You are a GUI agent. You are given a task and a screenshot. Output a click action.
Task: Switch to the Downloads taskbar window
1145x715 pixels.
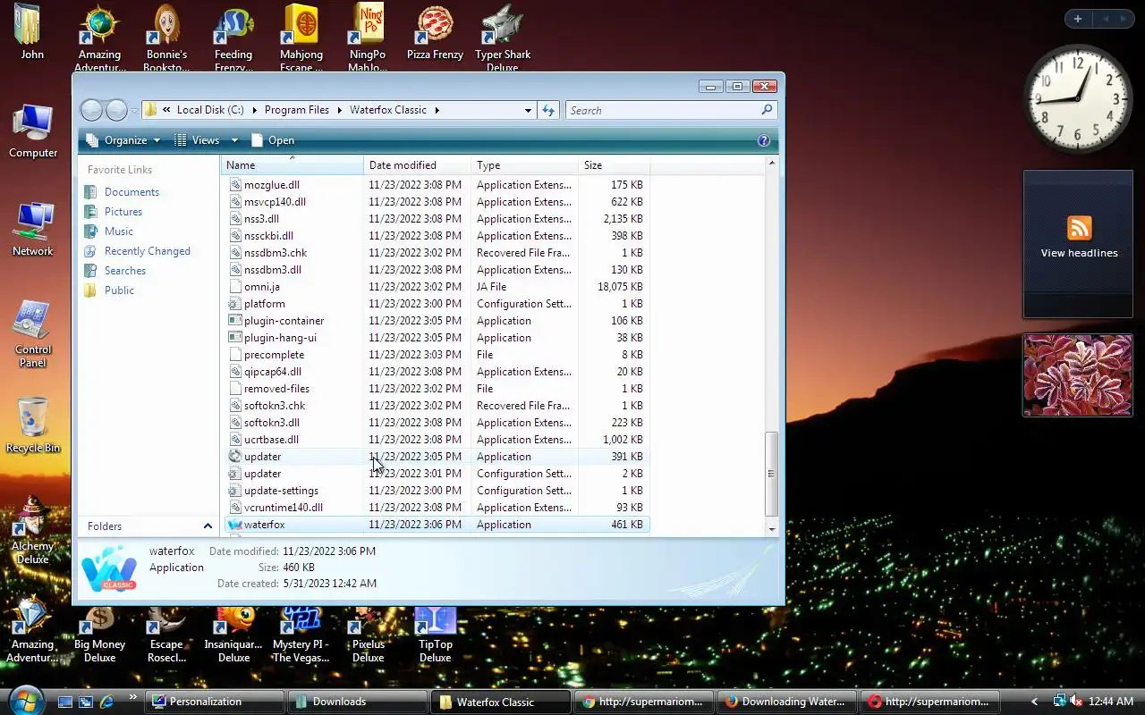pos(358,702)
